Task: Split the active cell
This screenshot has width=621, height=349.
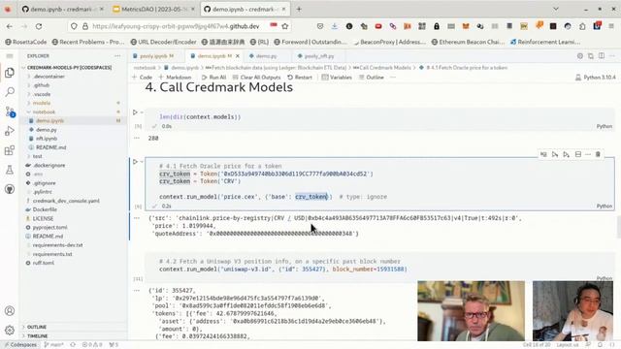Action: [578, 154]
